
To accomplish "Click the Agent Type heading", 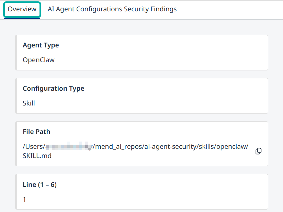I will (x=41, y=45).
